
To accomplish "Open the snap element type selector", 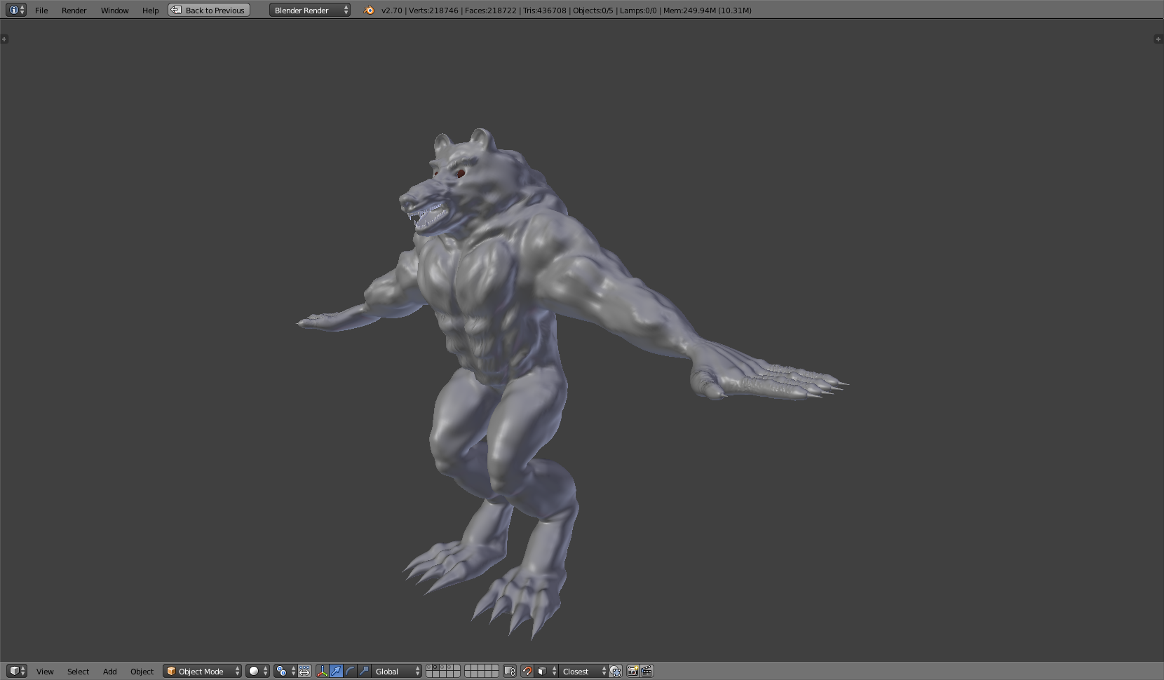I will (547, 671).
